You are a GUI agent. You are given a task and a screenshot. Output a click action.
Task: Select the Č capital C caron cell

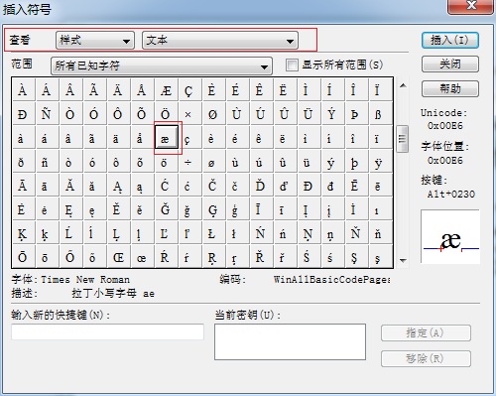click(x=214, y=186)
